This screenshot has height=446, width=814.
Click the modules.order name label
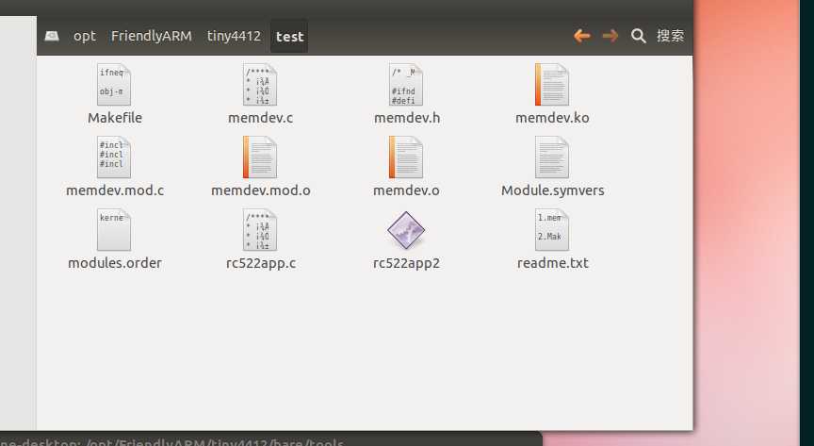pos(115,263)
